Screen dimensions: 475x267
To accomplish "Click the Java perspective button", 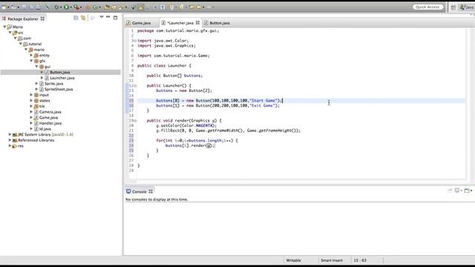I will point(467,7).
